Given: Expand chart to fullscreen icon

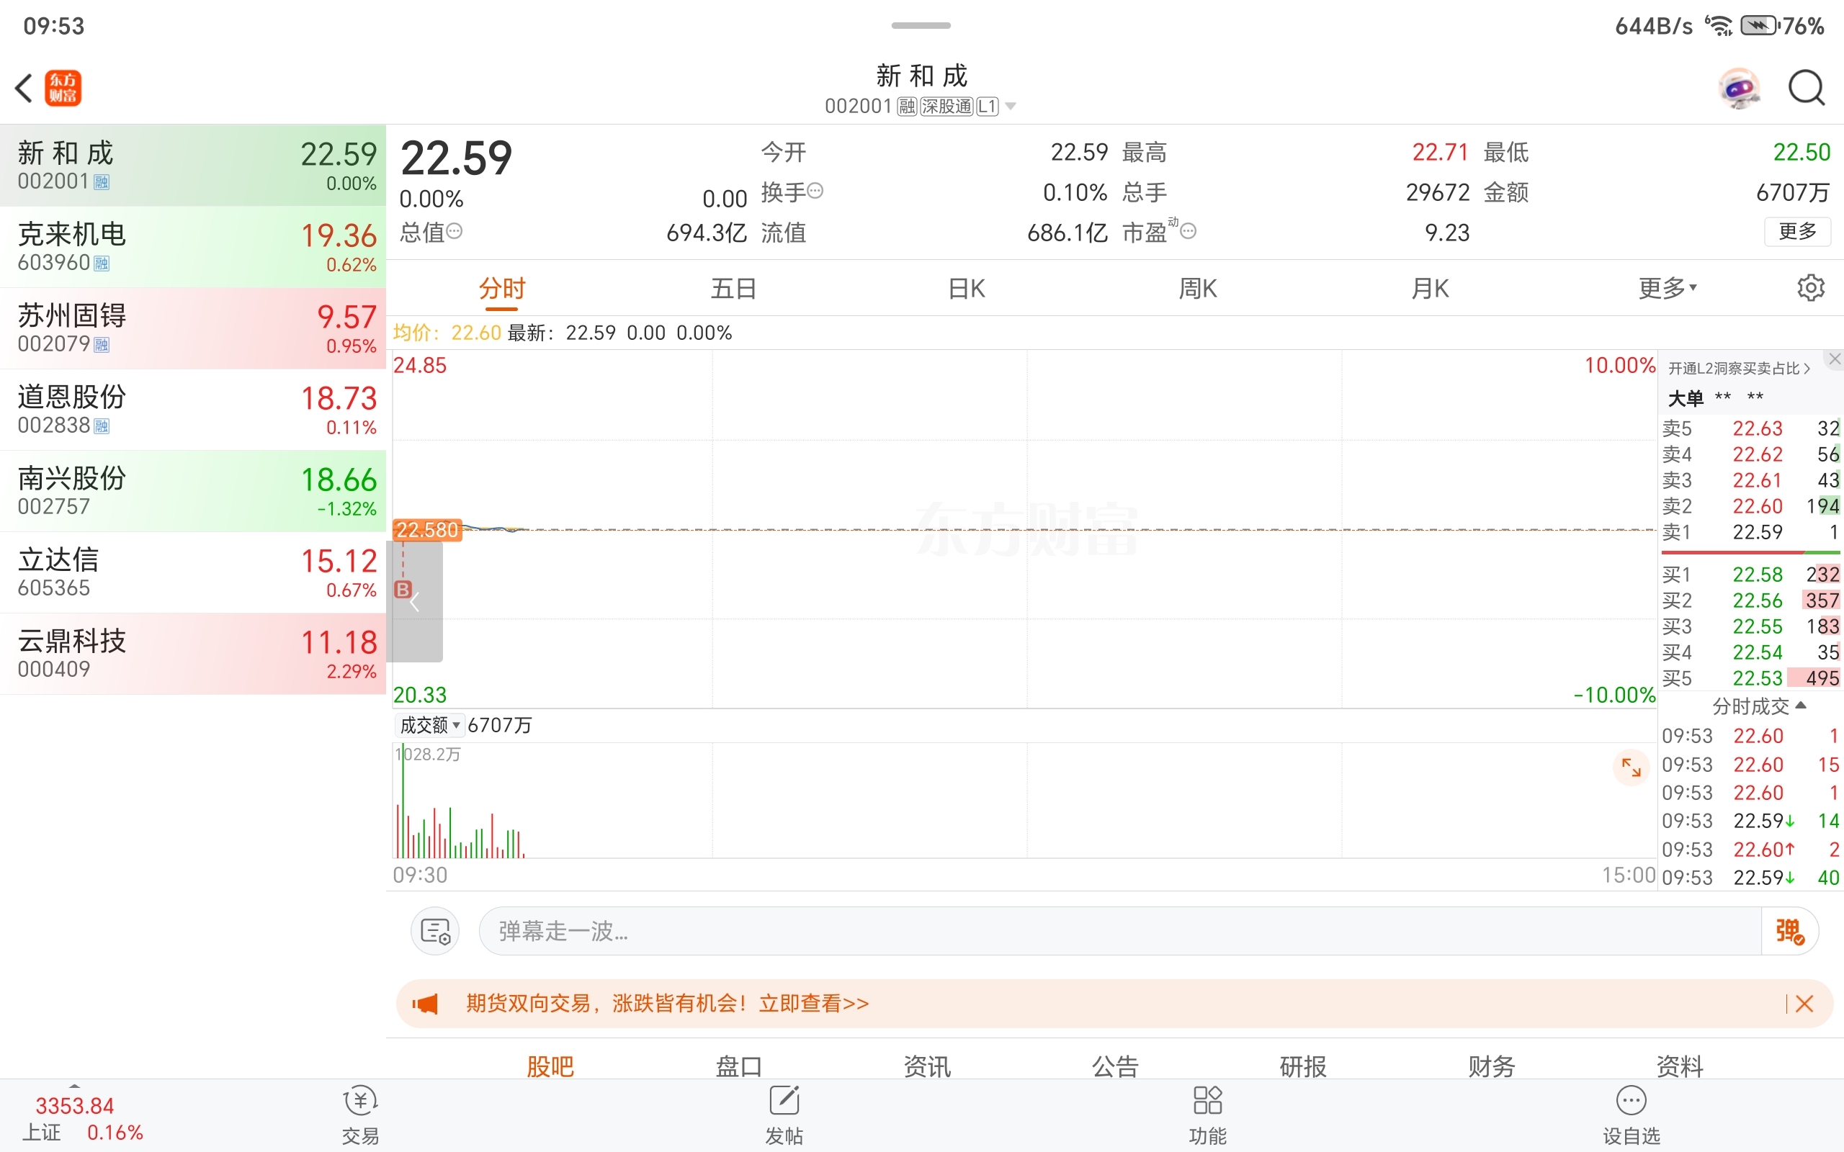Looking at the screenshot, I should [1631, 768].
